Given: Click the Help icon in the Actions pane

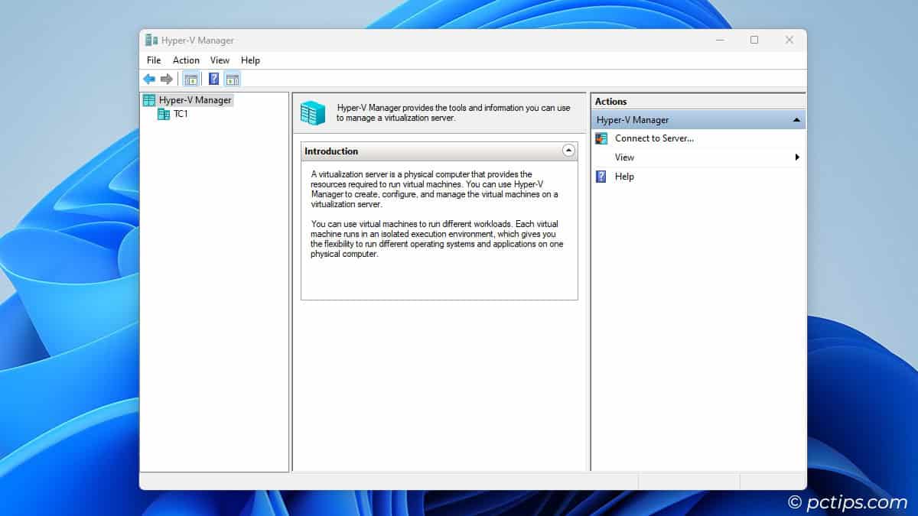Looking at the screenshot, I should 601,177.
